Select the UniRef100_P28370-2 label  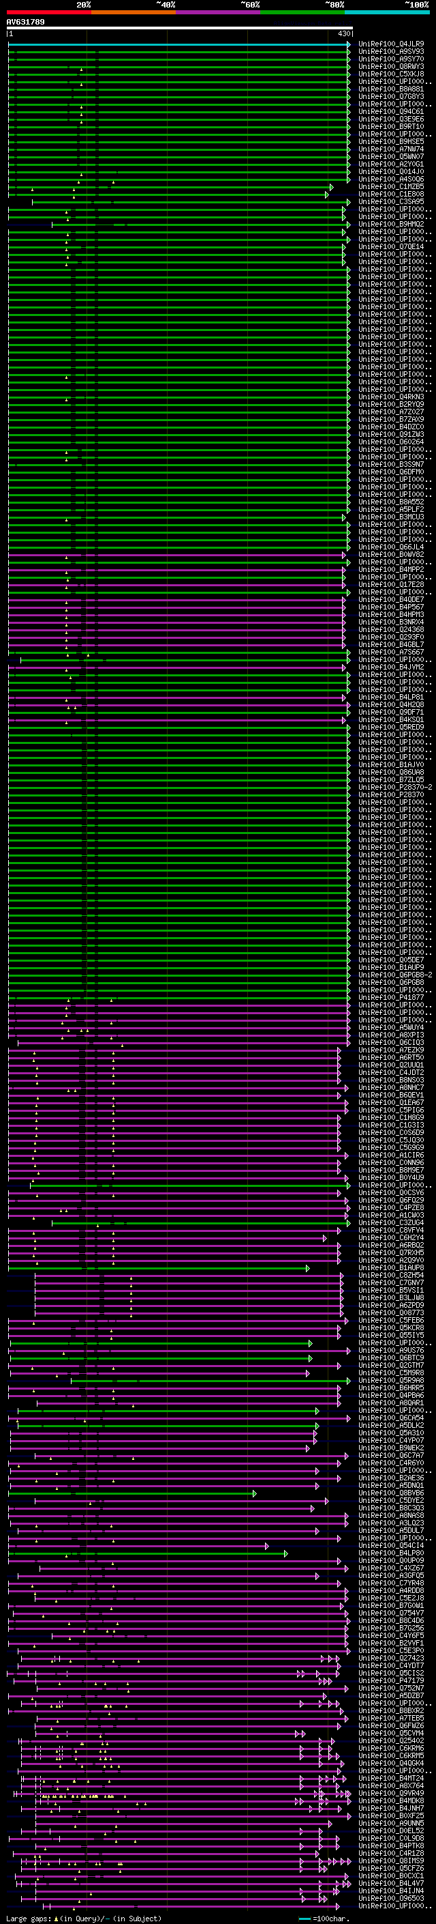tap(395, 787)
